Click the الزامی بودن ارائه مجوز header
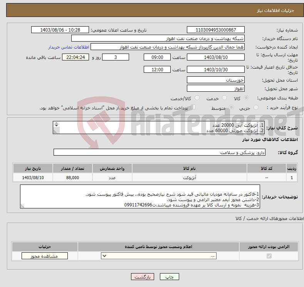The width and height of the screenshot is (304, 287). [269, 247]
